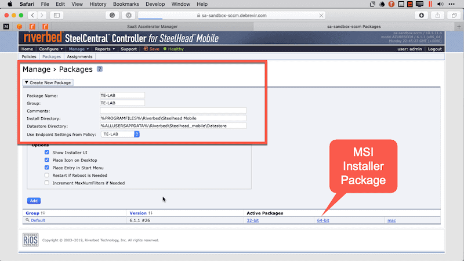Viewport: 464px width, 261px height.
Task: Click the 6.1.1 #26 version cell
Action: point(140,220)
